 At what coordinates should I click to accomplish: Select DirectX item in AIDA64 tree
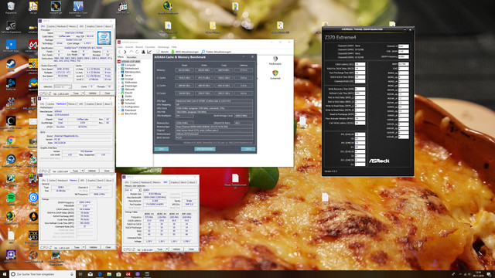[x=128, y=93]
